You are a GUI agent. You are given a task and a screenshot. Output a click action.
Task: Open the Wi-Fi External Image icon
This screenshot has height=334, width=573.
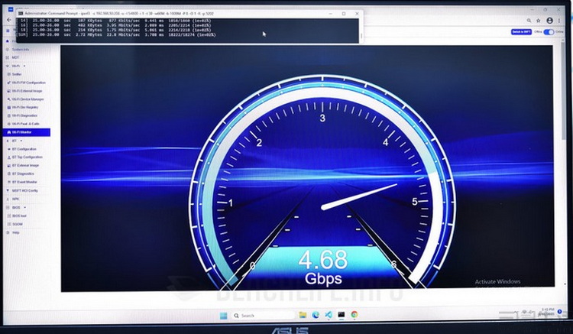[8, 91]
